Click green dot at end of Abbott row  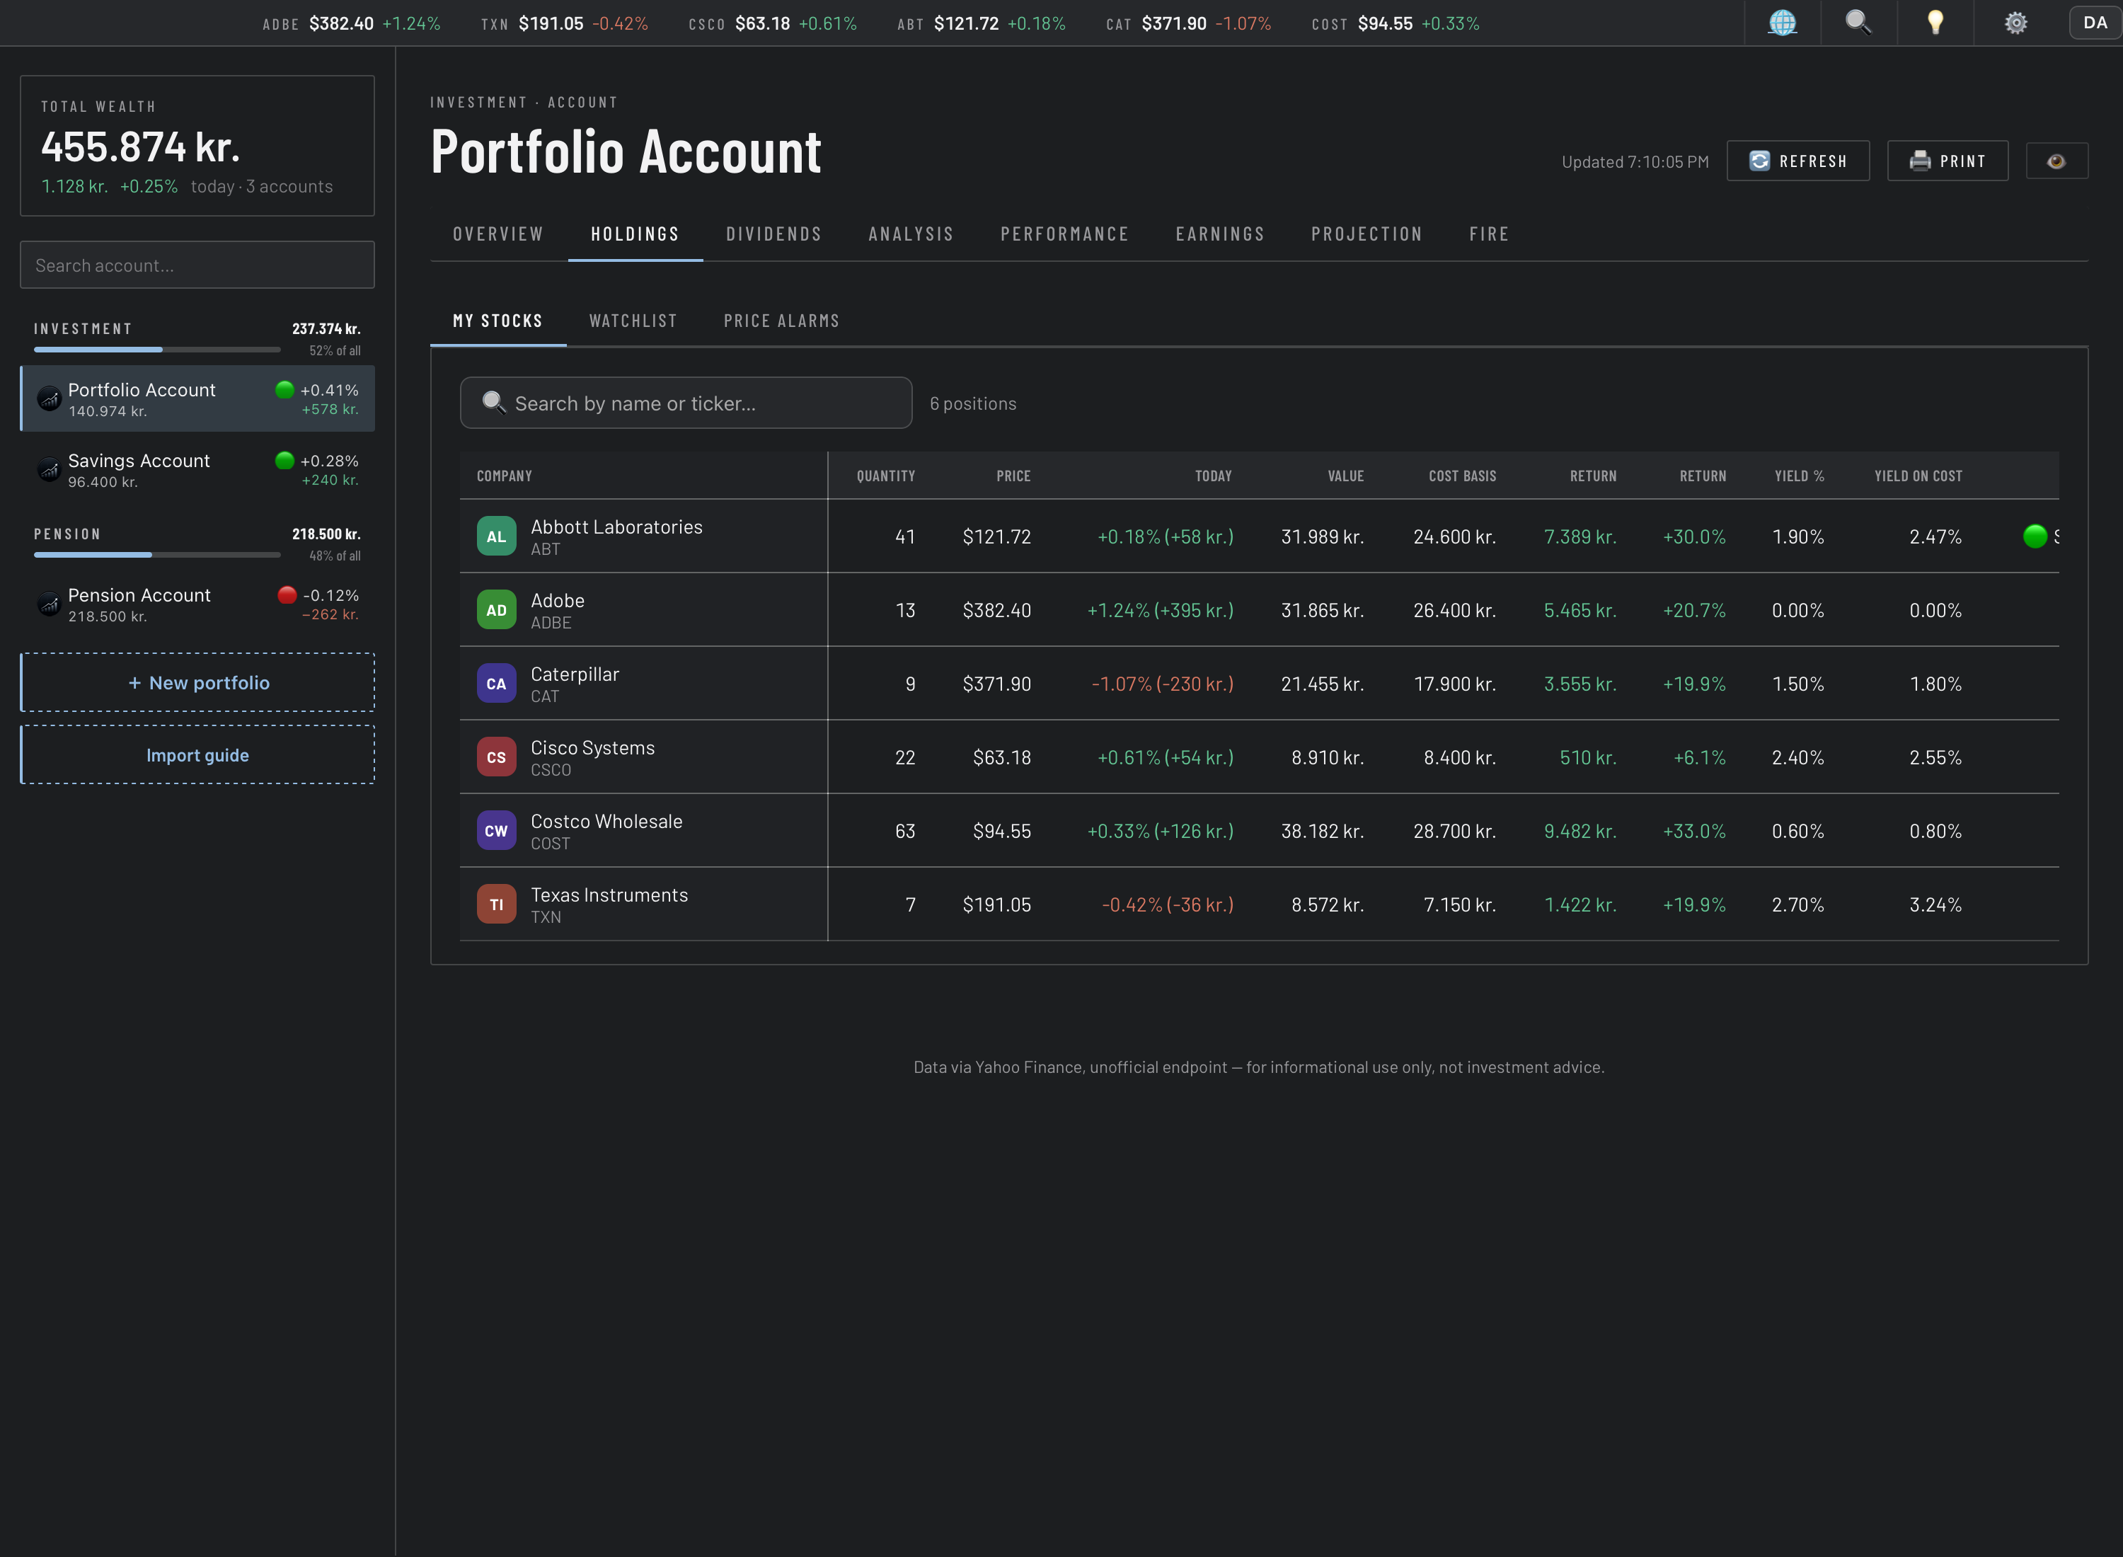point(2035,536)
